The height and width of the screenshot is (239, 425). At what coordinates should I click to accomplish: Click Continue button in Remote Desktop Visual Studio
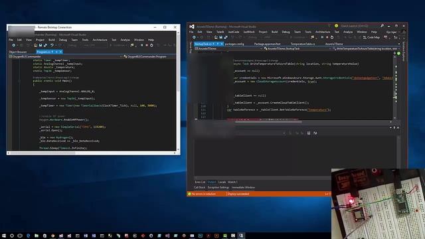coord(118,45)
